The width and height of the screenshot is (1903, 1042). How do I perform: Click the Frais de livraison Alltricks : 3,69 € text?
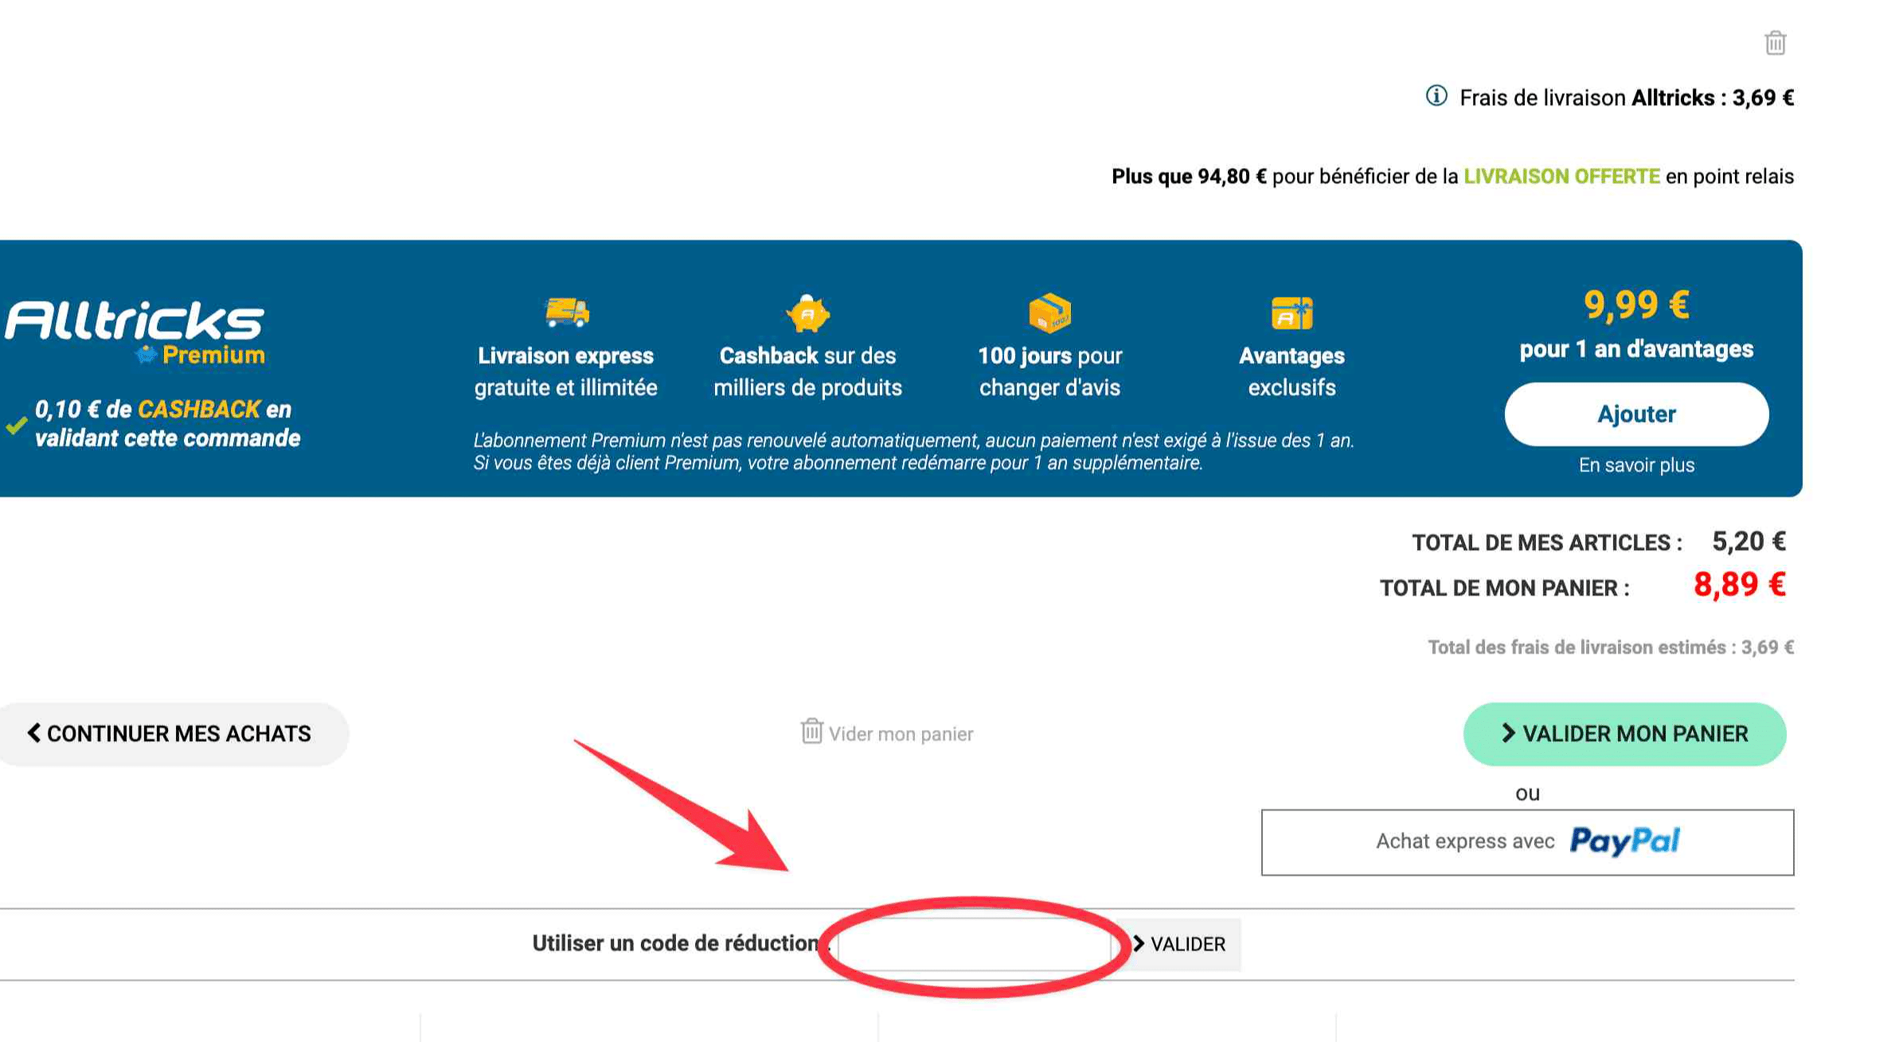[1626, 98]
